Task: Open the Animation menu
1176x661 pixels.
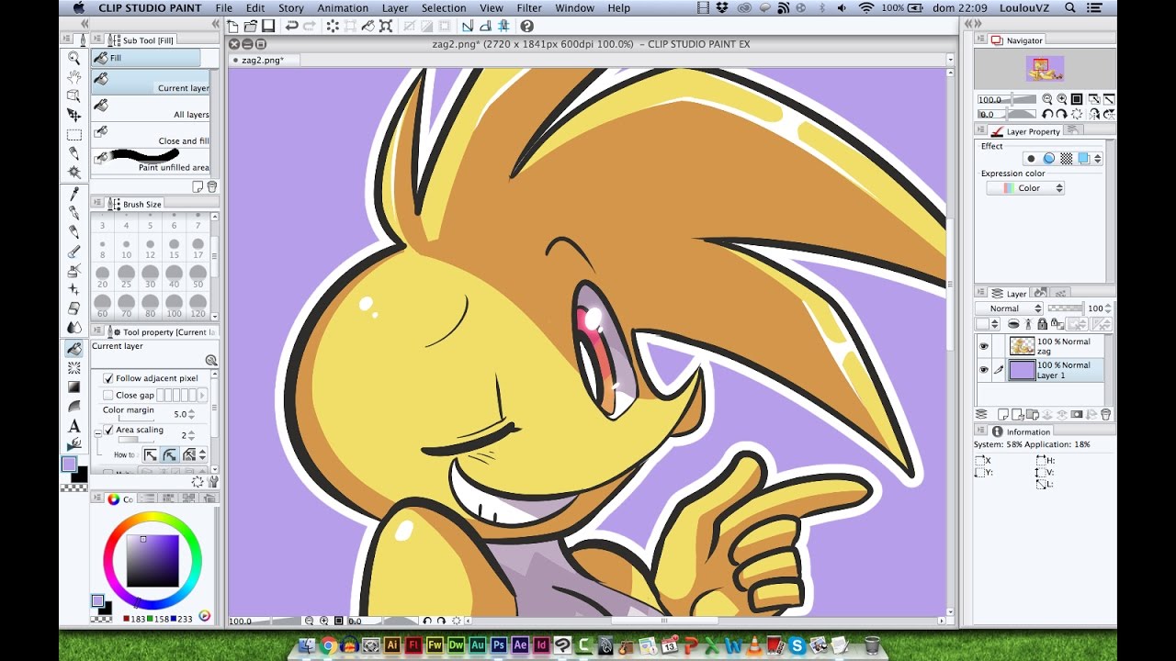Action: [x=343, y=7]
